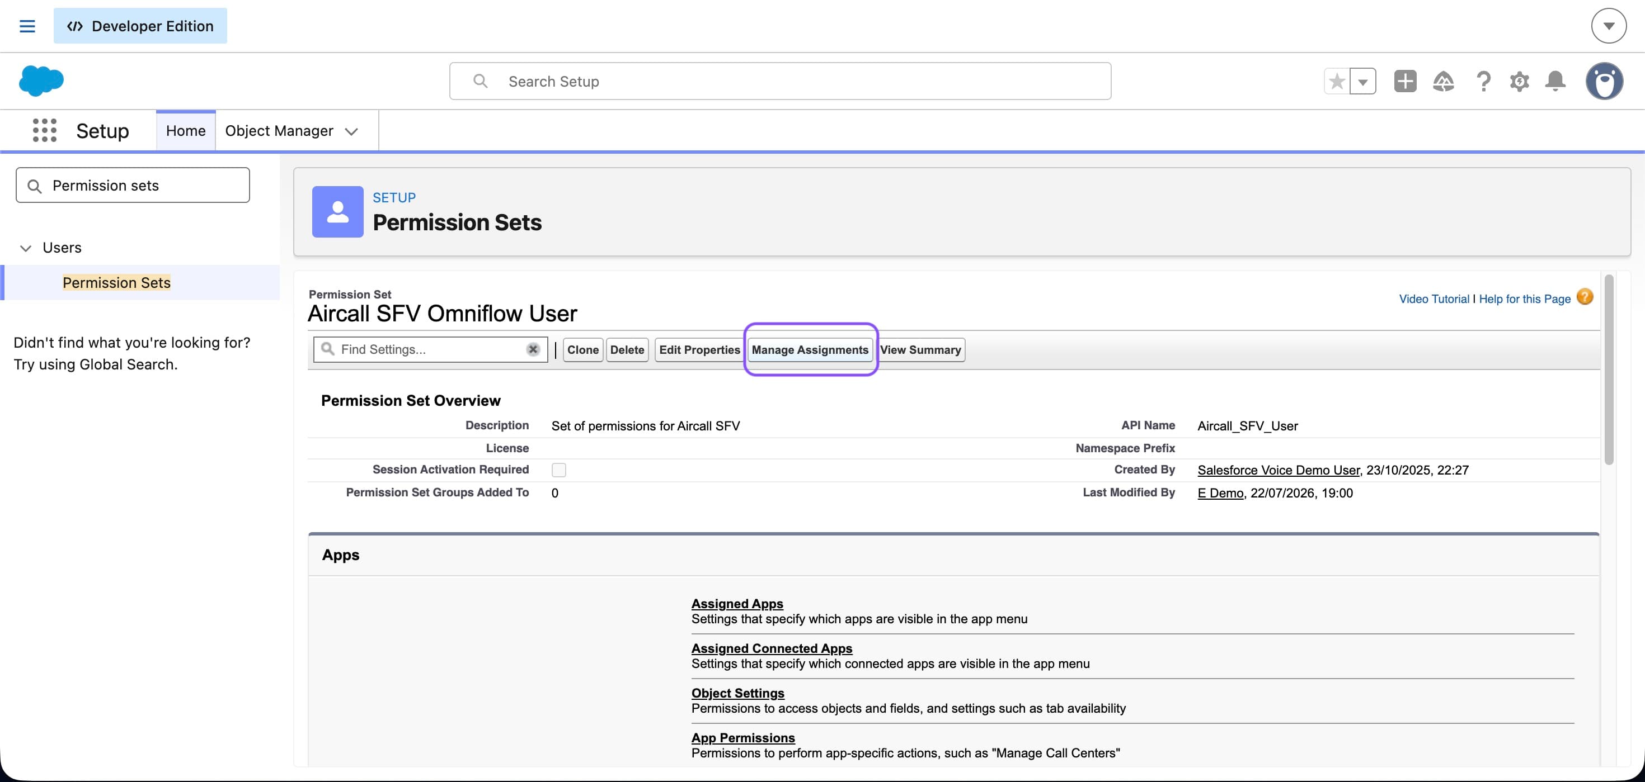Click the Permission Sets header person icon
The image size is (1645, 782).
click(338, 212)
